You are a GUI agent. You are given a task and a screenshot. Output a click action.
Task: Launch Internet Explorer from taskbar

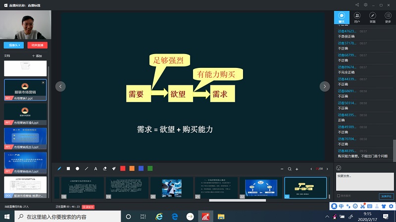pyautogui.click(x=159, y=217)
